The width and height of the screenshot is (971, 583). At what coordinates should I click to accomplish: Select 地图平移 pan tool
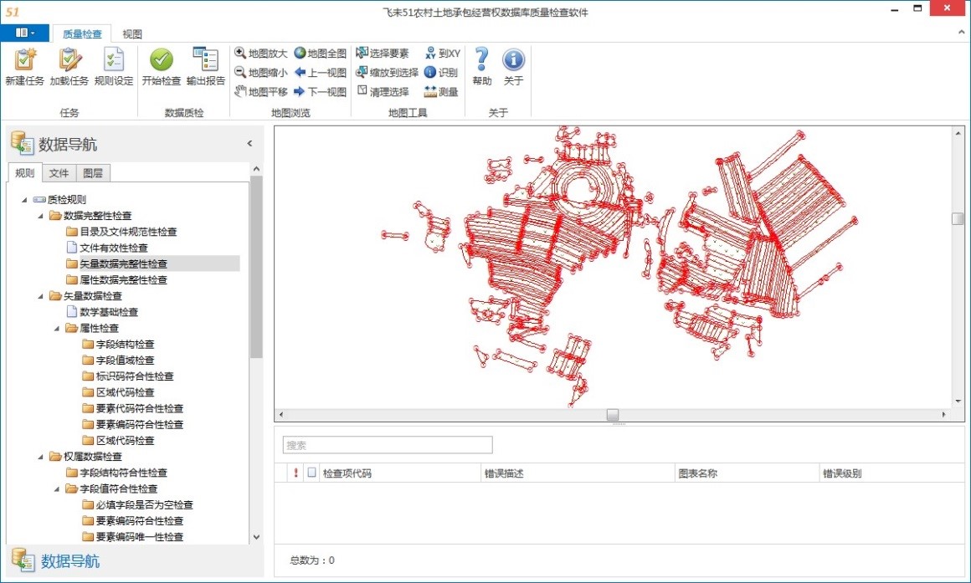[x=261, y=92]
